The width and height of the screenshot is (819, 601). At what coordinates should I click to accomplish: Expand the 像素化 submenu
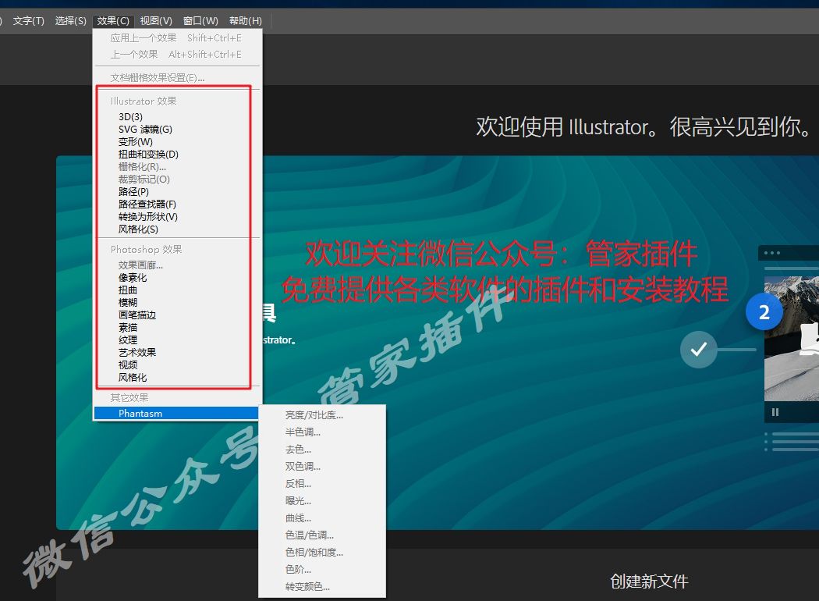(177, 278)
